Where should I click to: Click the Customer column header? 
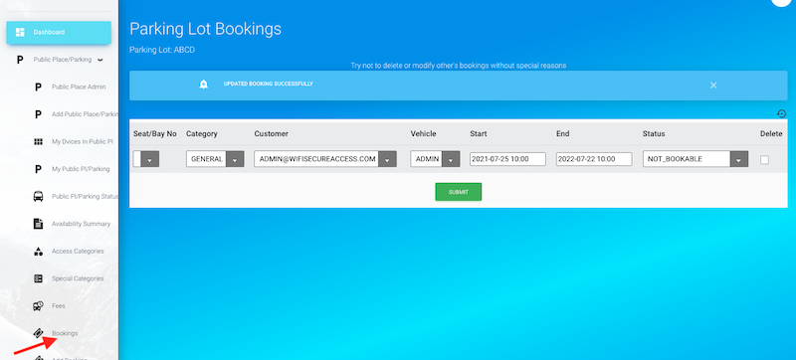coord(271,134)
